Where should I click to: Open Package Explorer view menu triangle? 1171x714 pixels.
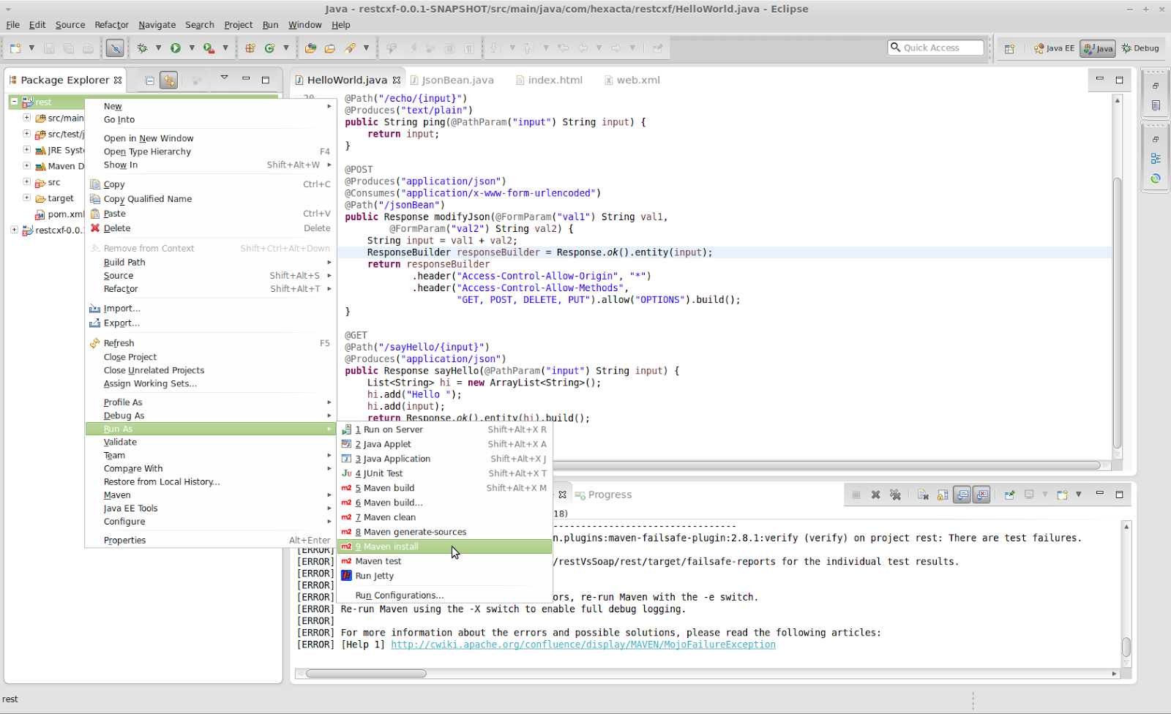[224, 78]
